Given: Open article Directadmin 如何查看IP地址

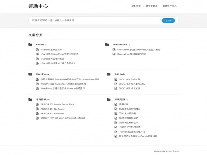Looking at the screenshot, I should point(132,54).
